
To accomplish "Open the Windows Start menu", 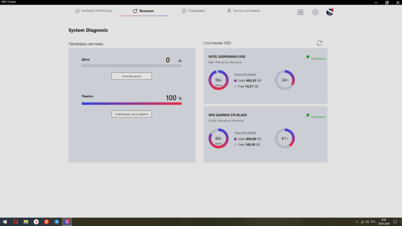I will click(x=5, y=222).
